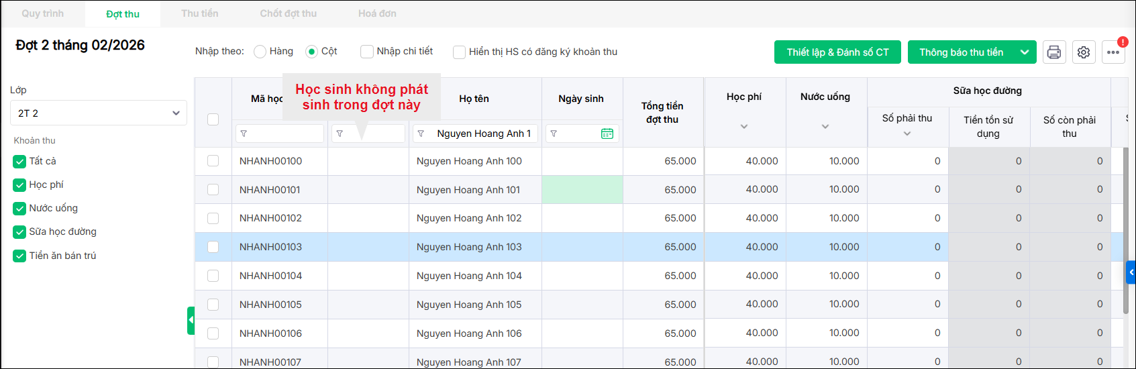The height and width of the screenshot is (369, 1136).
Task: Click the print icon button
Action: point(1054,52)
